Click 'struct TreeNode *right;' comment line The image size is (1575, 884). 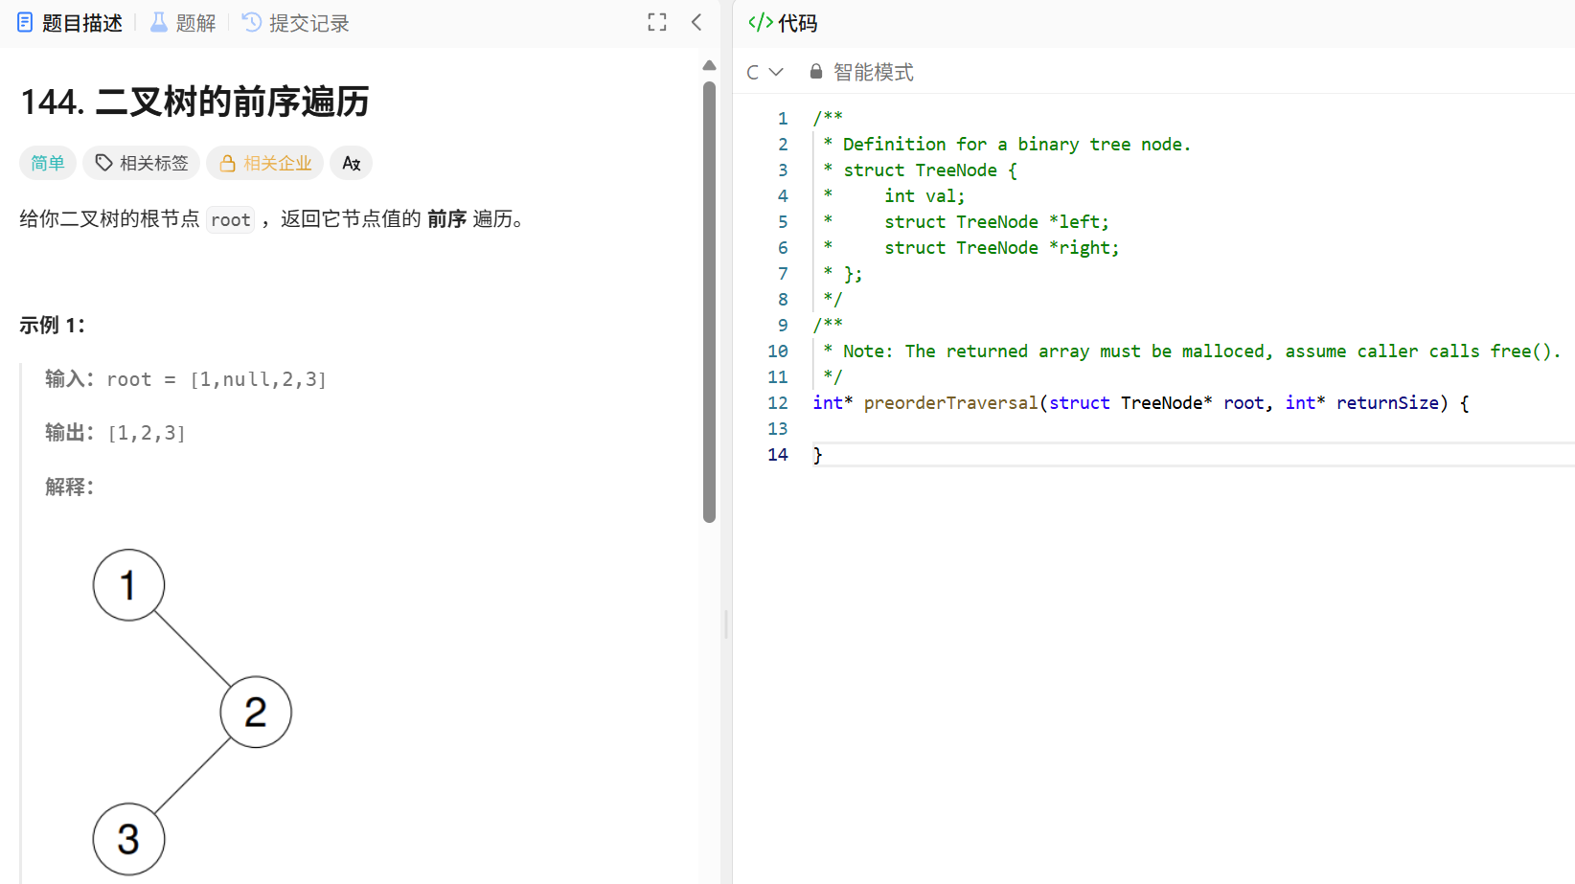click(1001, 248)
